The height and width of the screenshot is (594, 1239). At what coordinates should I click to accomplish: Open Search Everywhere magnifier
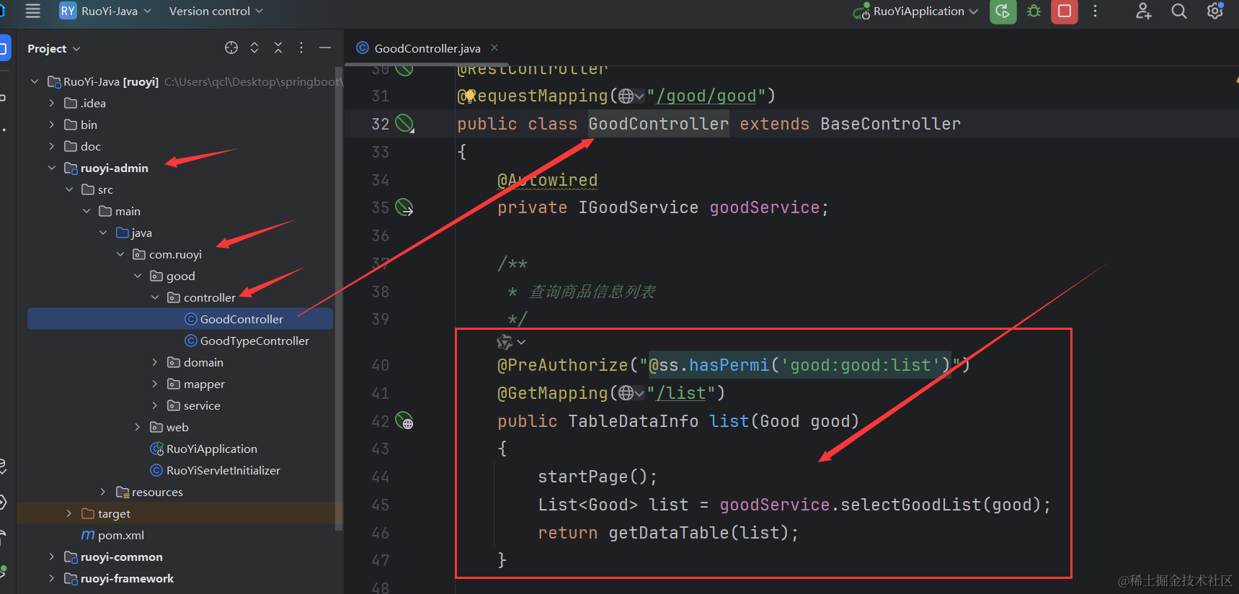click(1178, 12)
